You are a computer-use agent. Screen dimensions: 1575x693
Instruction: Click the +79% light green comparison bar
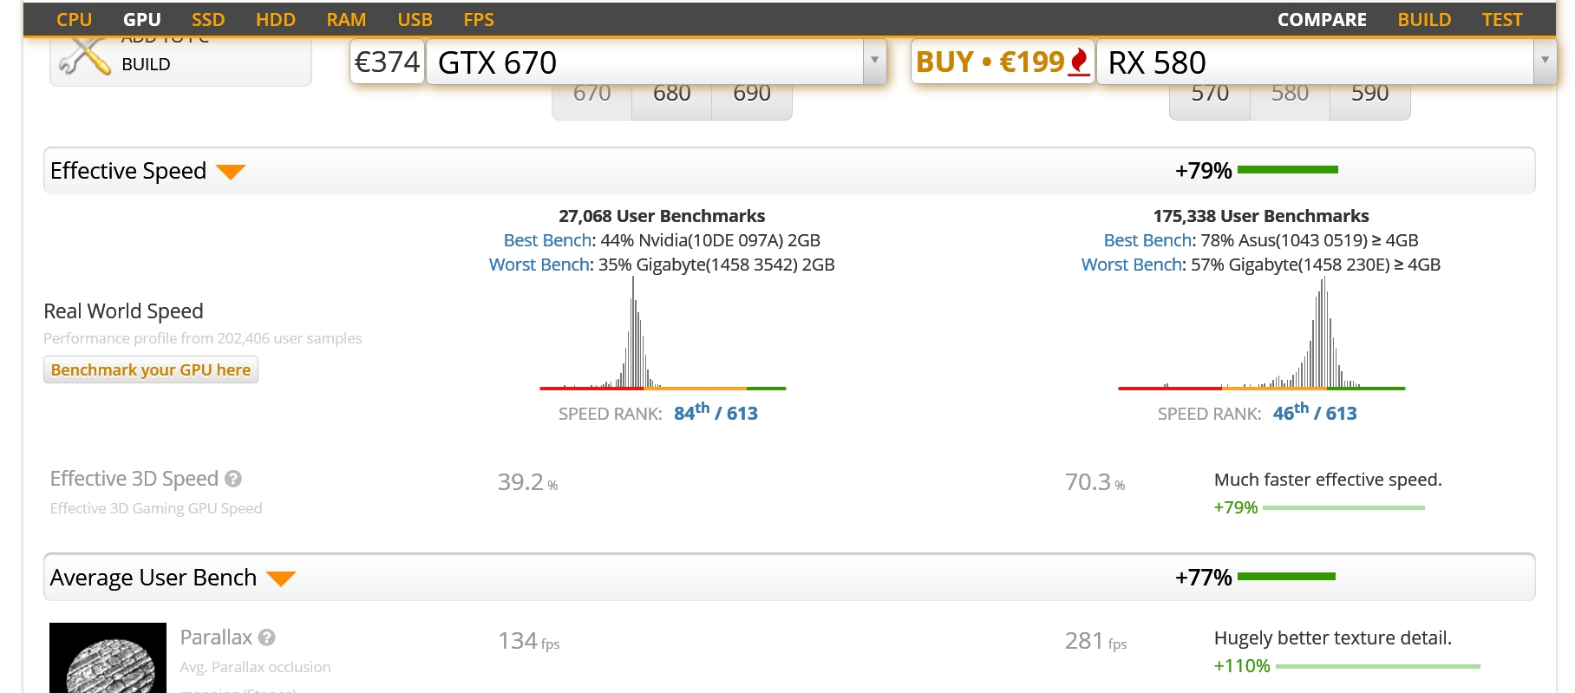1343,507
